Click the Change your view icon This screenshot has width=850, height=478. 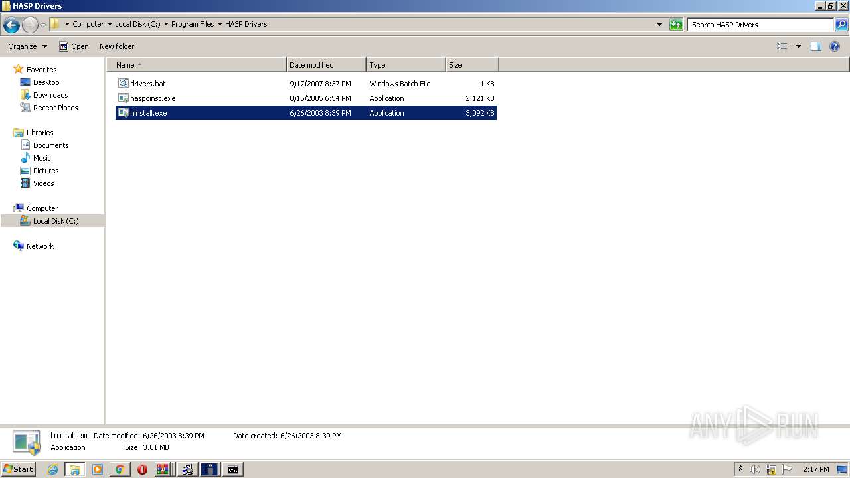tap(782, 46)
